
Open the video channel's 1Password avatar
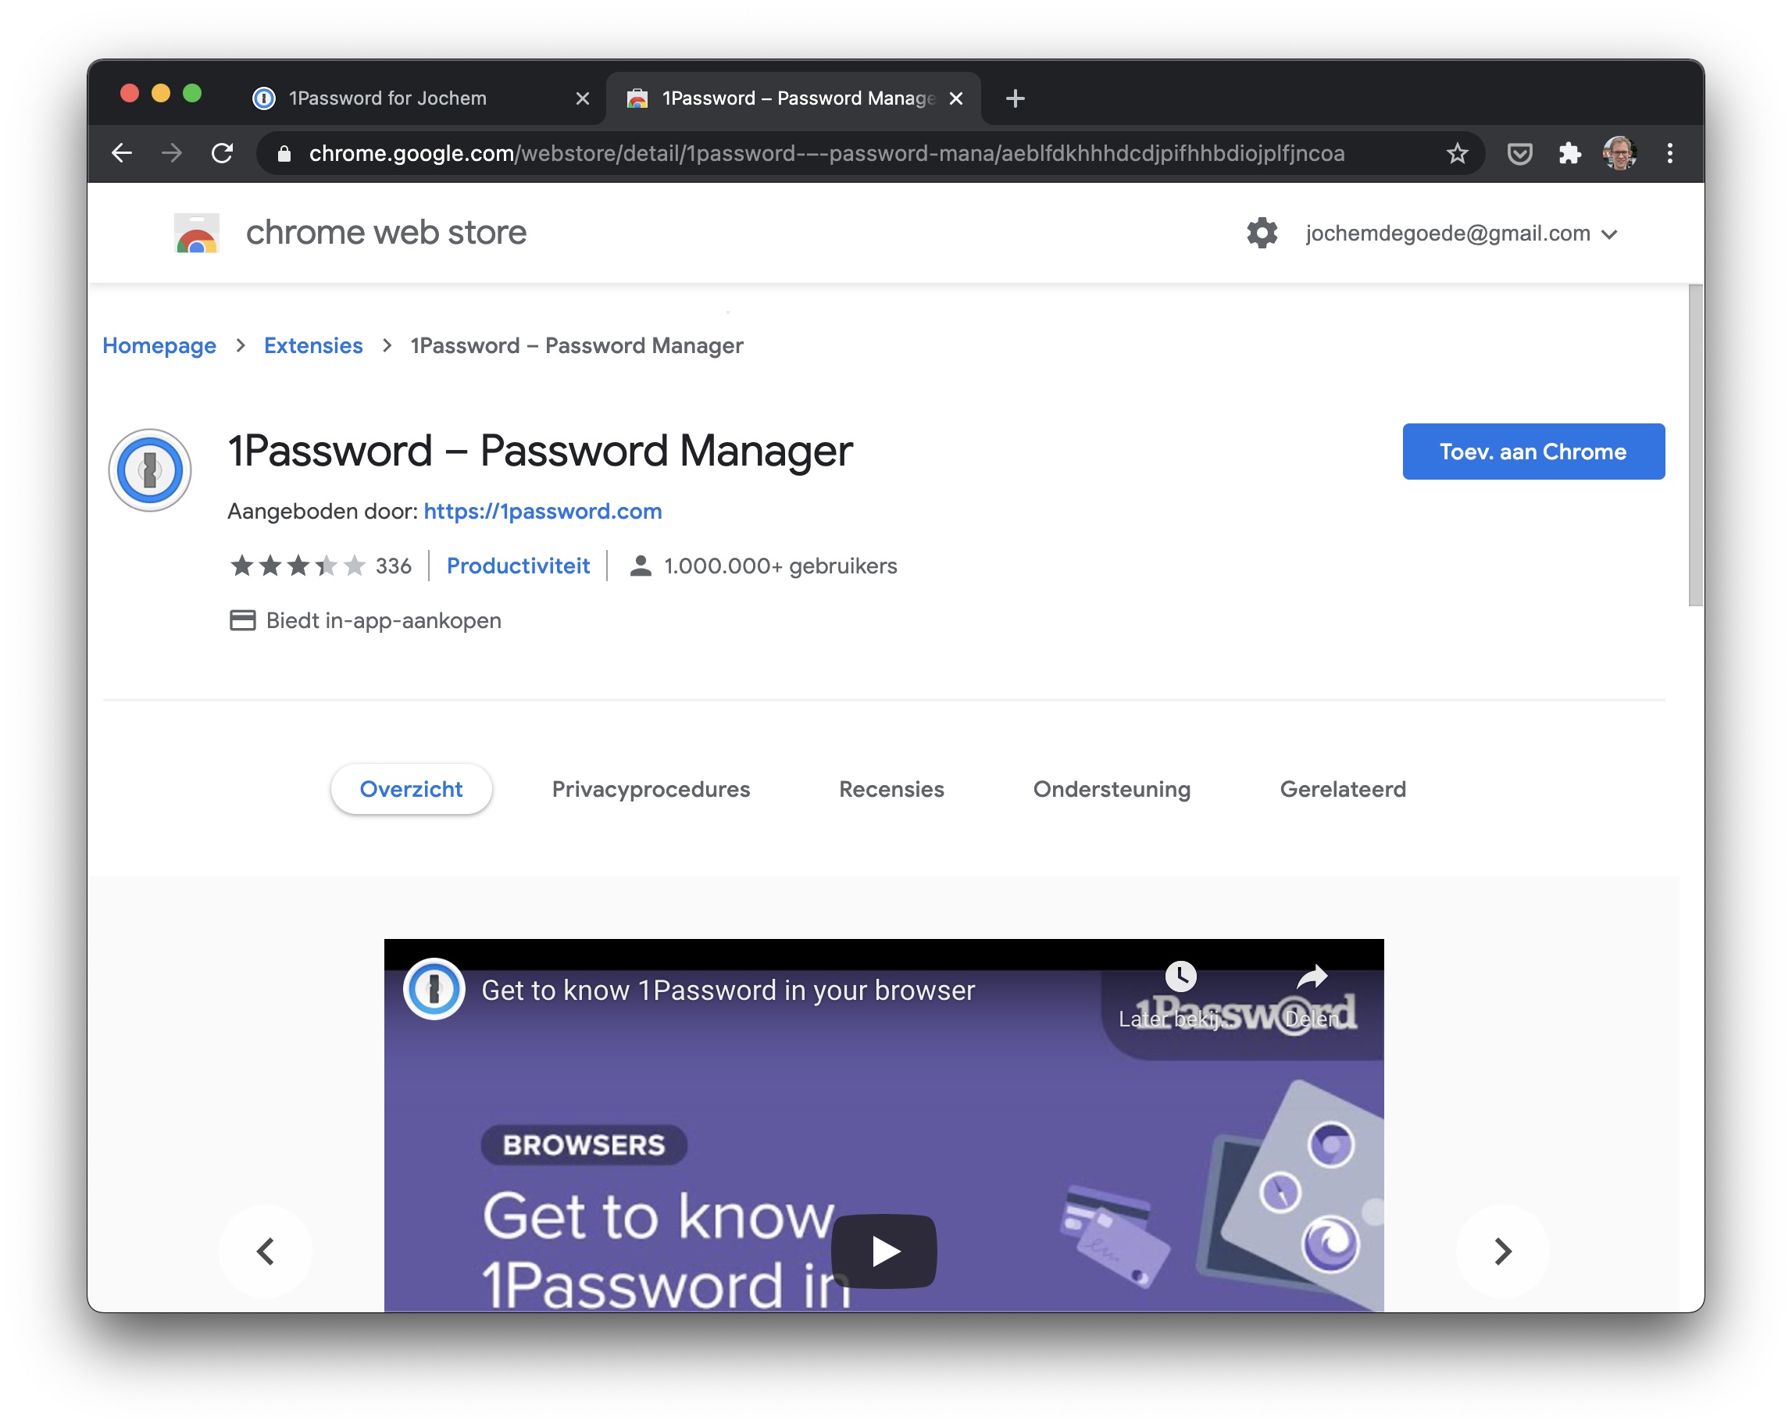[434, 989]
